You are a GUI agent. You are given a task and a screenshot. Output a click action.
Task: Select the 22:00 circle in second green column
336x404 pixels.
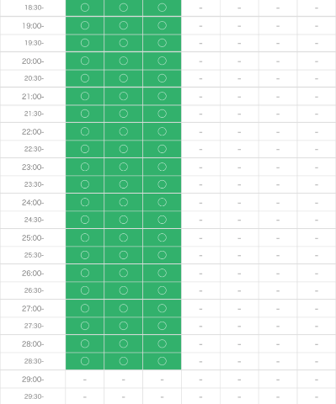point(124,131)
